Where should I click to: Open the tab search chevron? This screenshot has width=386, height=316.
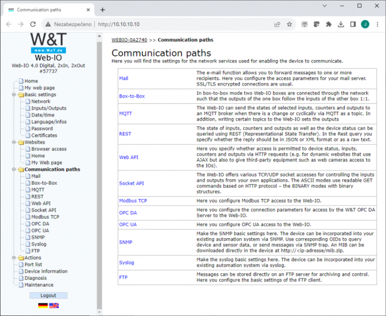pyautogui.click(x=325, y=6)
